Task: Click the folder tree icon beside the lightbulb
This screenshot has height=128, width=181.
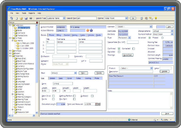Action: coord(151,18)
